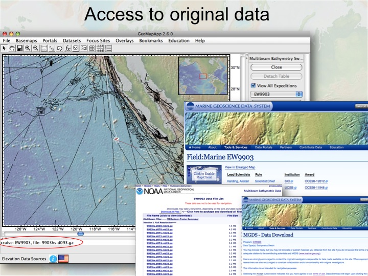This screenshot has width=368, height=276.
Task: Click the privacy policy link on NOAA page
Action: [275, 186]
